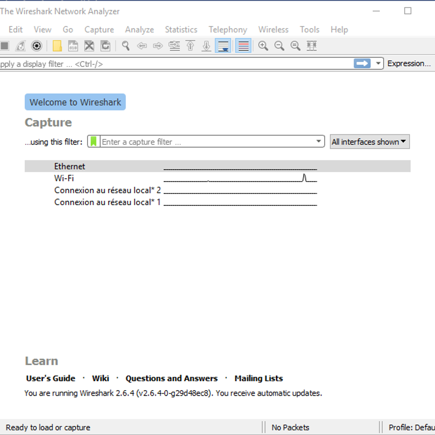435x435 pixels.
Task: Open the Statistics menu
Action: (x=181, y=30)
